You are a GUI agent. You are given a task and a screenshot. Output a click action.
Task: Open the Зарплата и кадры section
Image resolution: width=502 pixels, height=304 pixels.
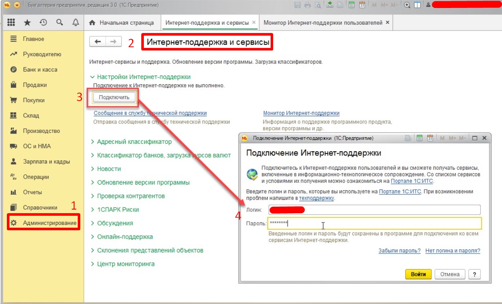click(46, 162)
